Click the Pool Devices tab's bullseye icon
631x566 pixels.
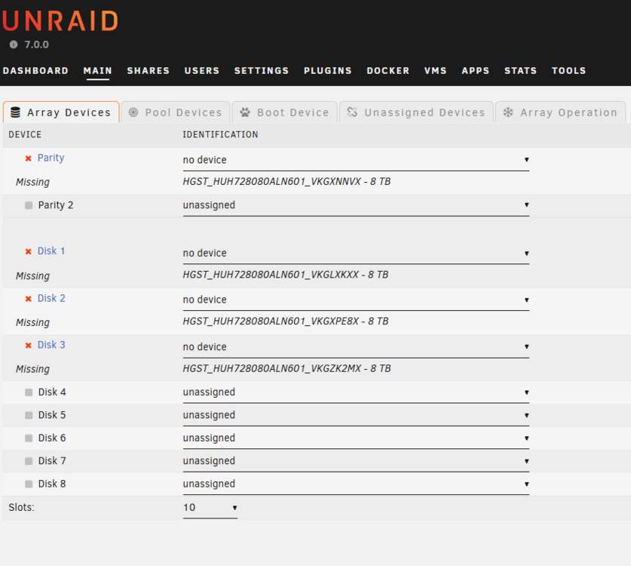[133, 112]
